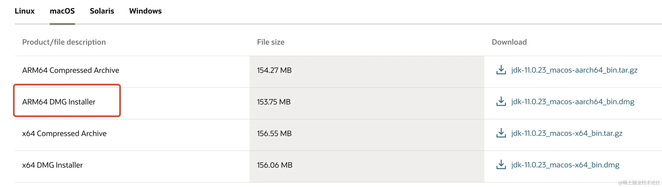Screen dimensions: 662x187
Task: Click download icon for x64 tar.gz archive
Action: click(501, 133)
